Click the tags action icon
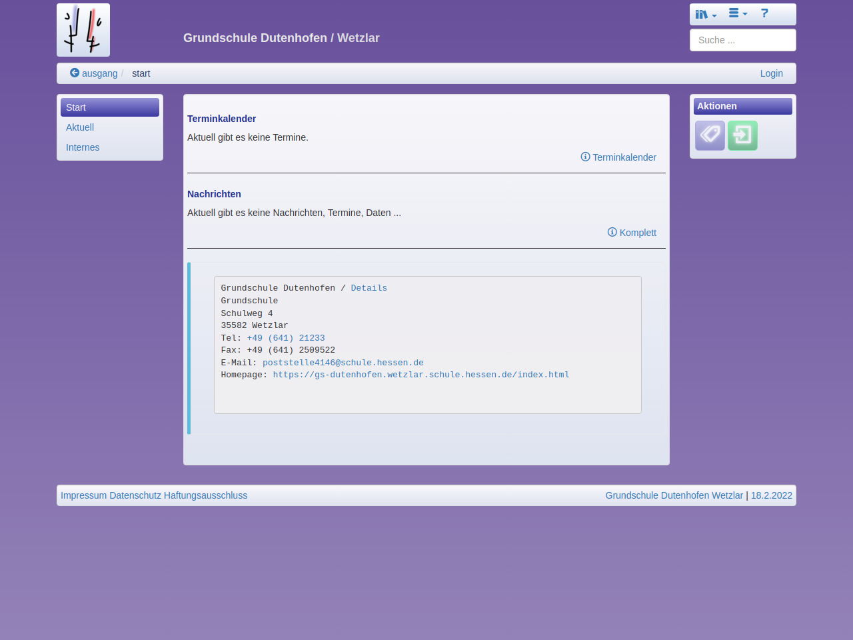This screenshot has height=640, width=853. click(x=710, y=135)
